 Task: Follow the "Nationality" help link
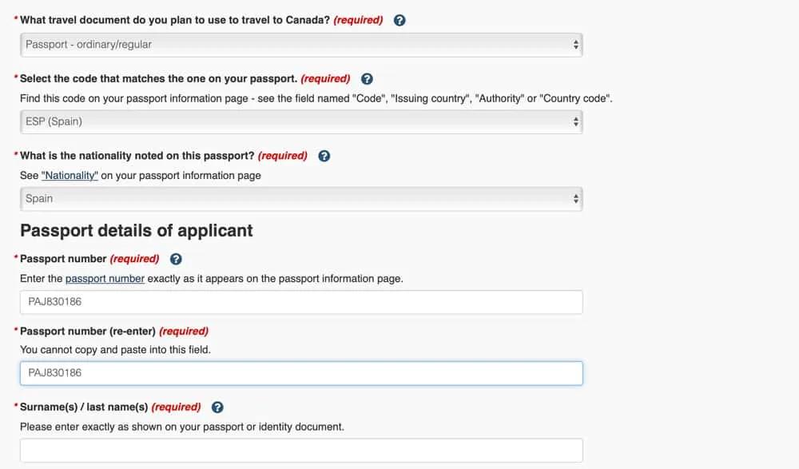[70, 176]
